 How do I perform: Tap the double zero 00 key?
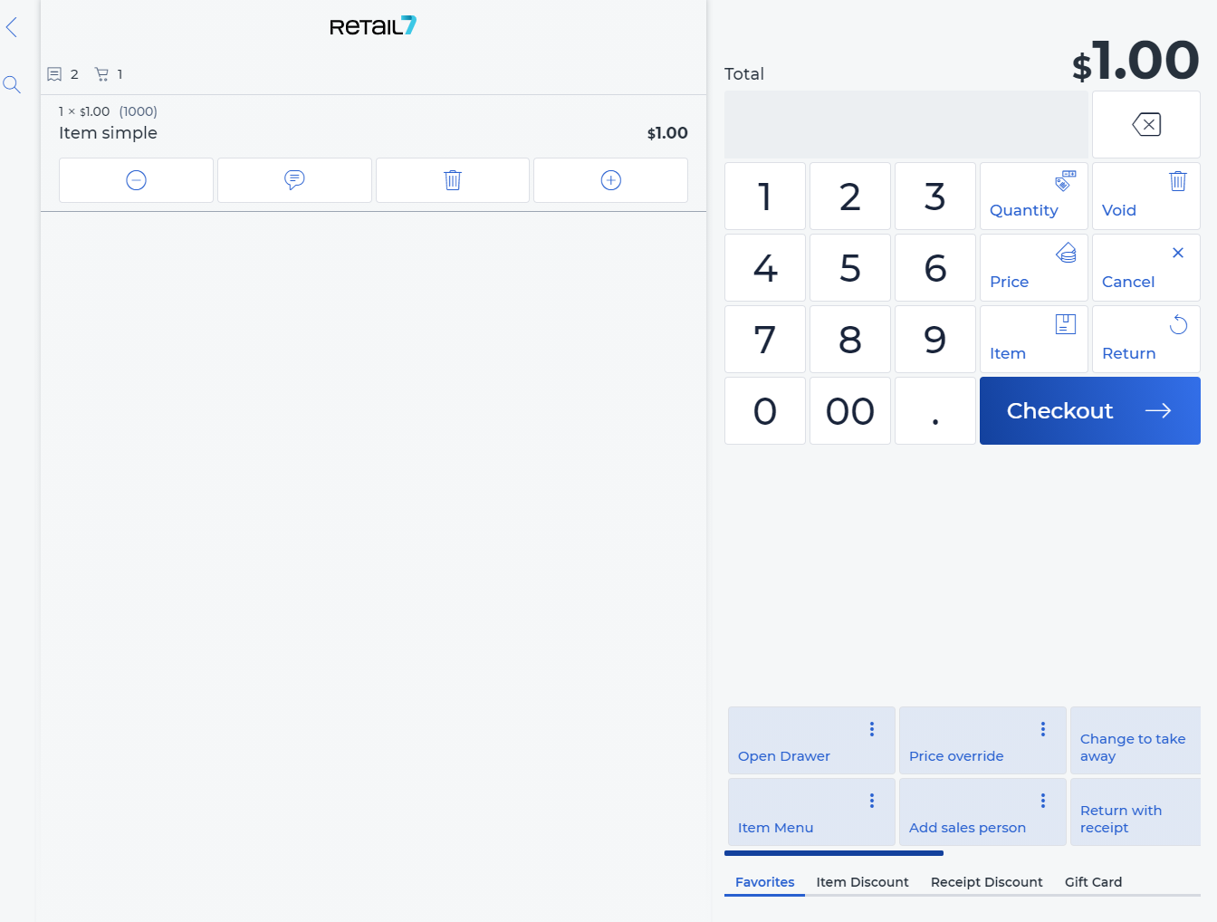850,410
